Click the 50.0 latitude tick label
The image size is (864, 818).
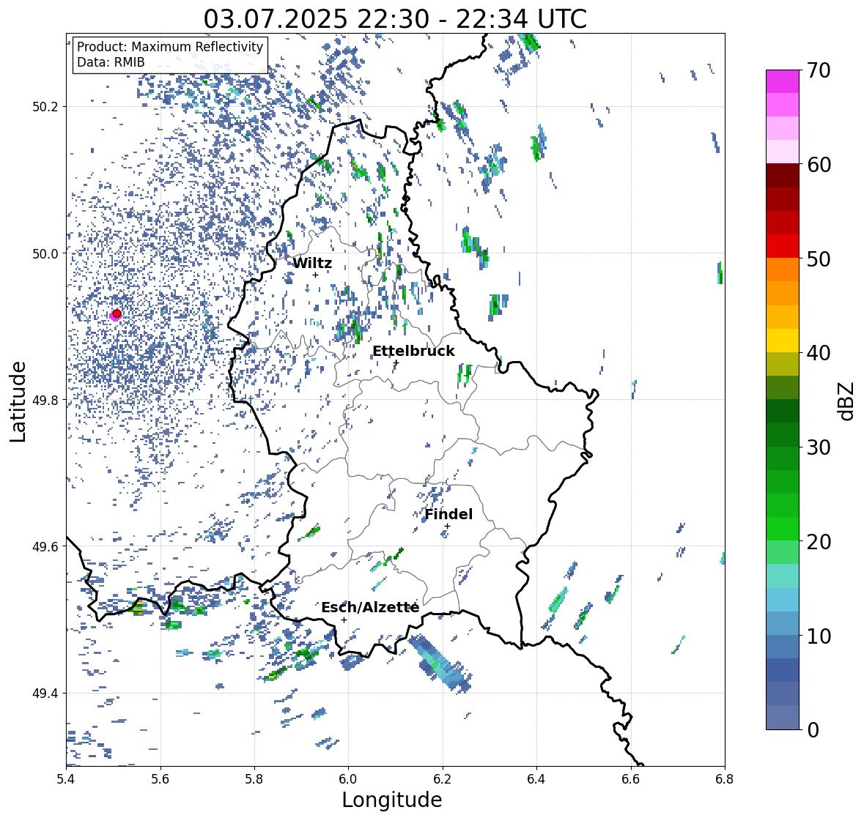45,254
